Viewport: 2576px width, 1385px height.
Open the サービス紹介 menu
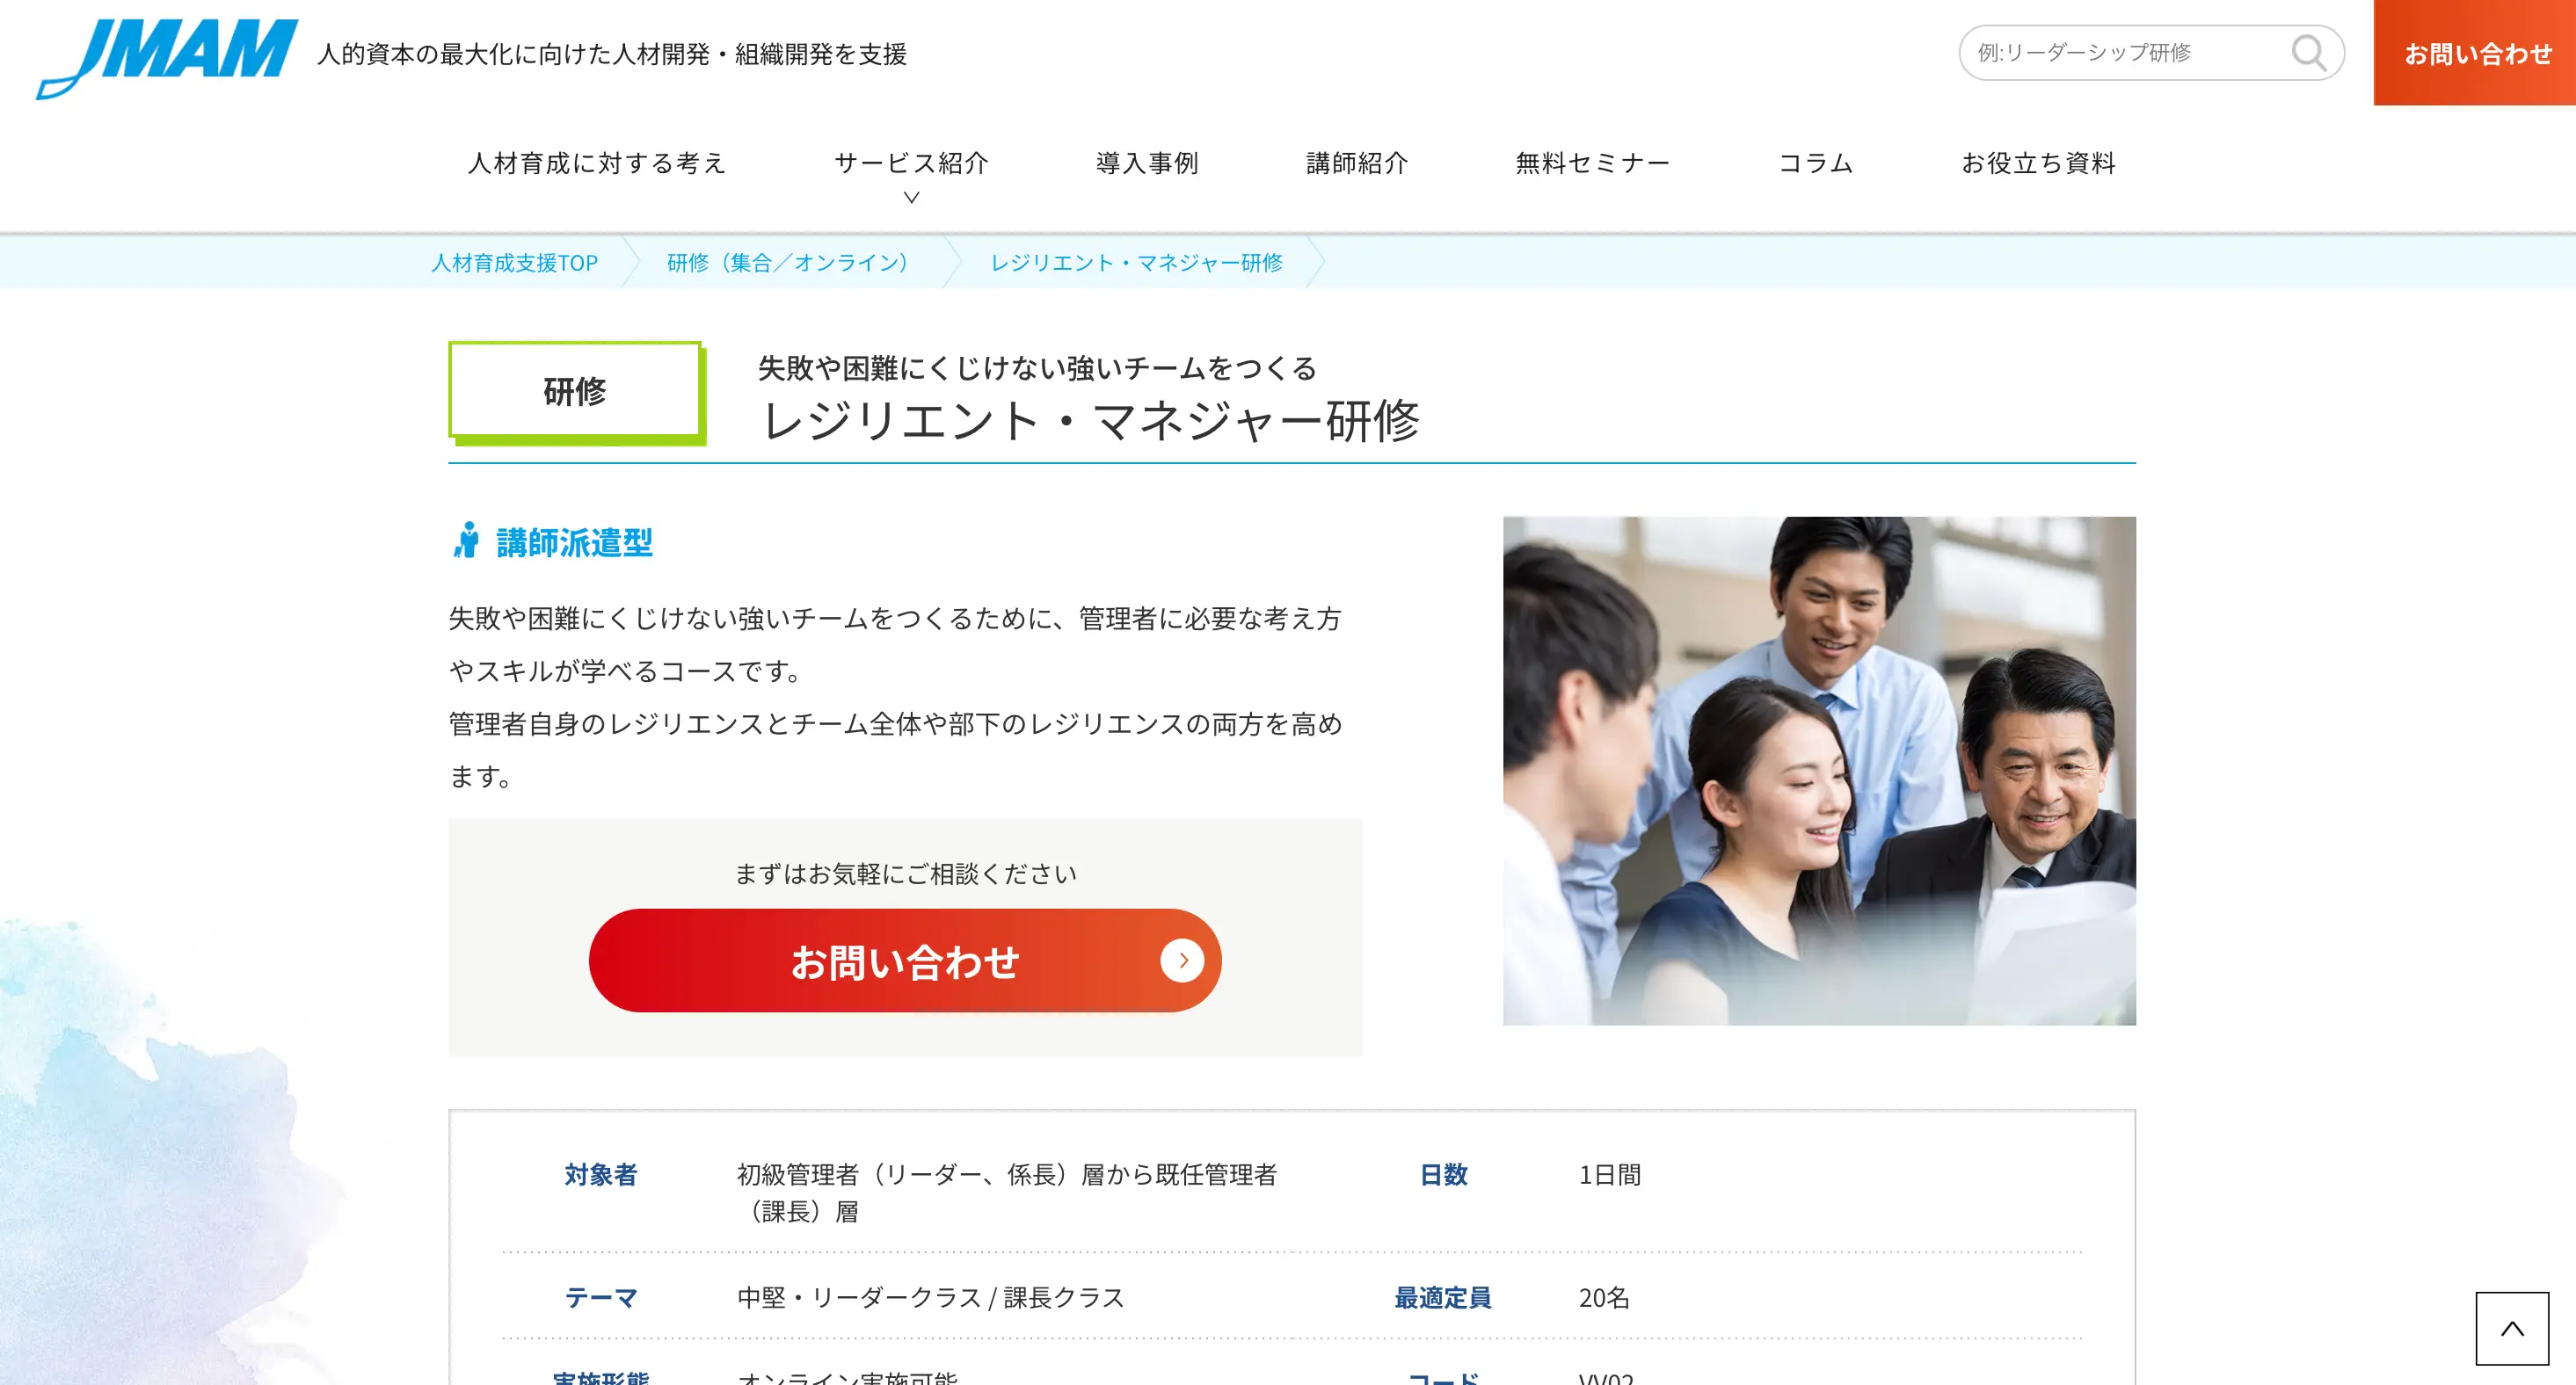click(x=911, y=163)
